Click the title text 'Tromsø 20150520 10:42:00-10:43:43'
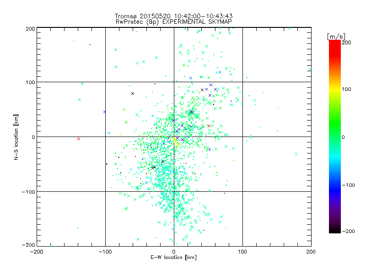 pyautogui.click(x=173, y=16)
